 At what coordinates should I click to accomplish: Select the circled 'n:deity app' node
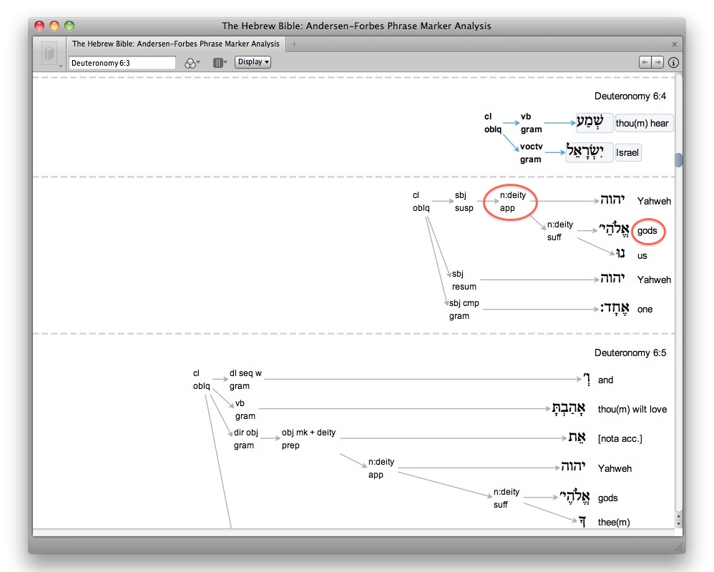click(x=509, y=202)
